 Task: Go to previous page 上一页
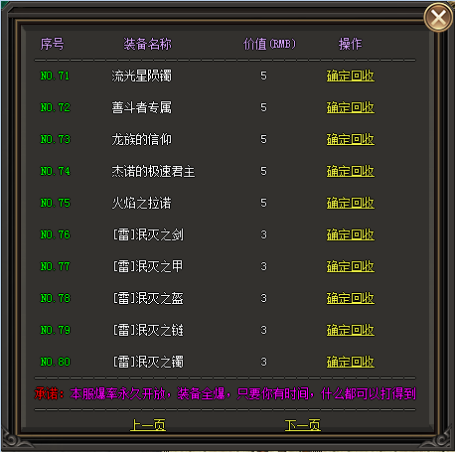(148, 425)
